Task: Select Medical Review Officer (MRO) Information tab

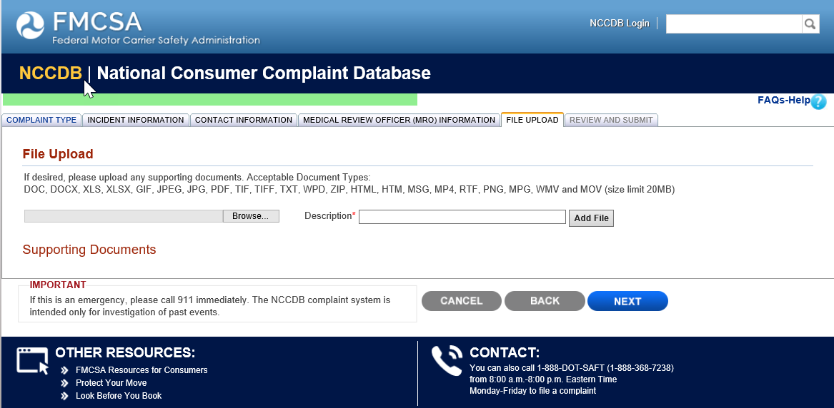Action: coord(399,120)
